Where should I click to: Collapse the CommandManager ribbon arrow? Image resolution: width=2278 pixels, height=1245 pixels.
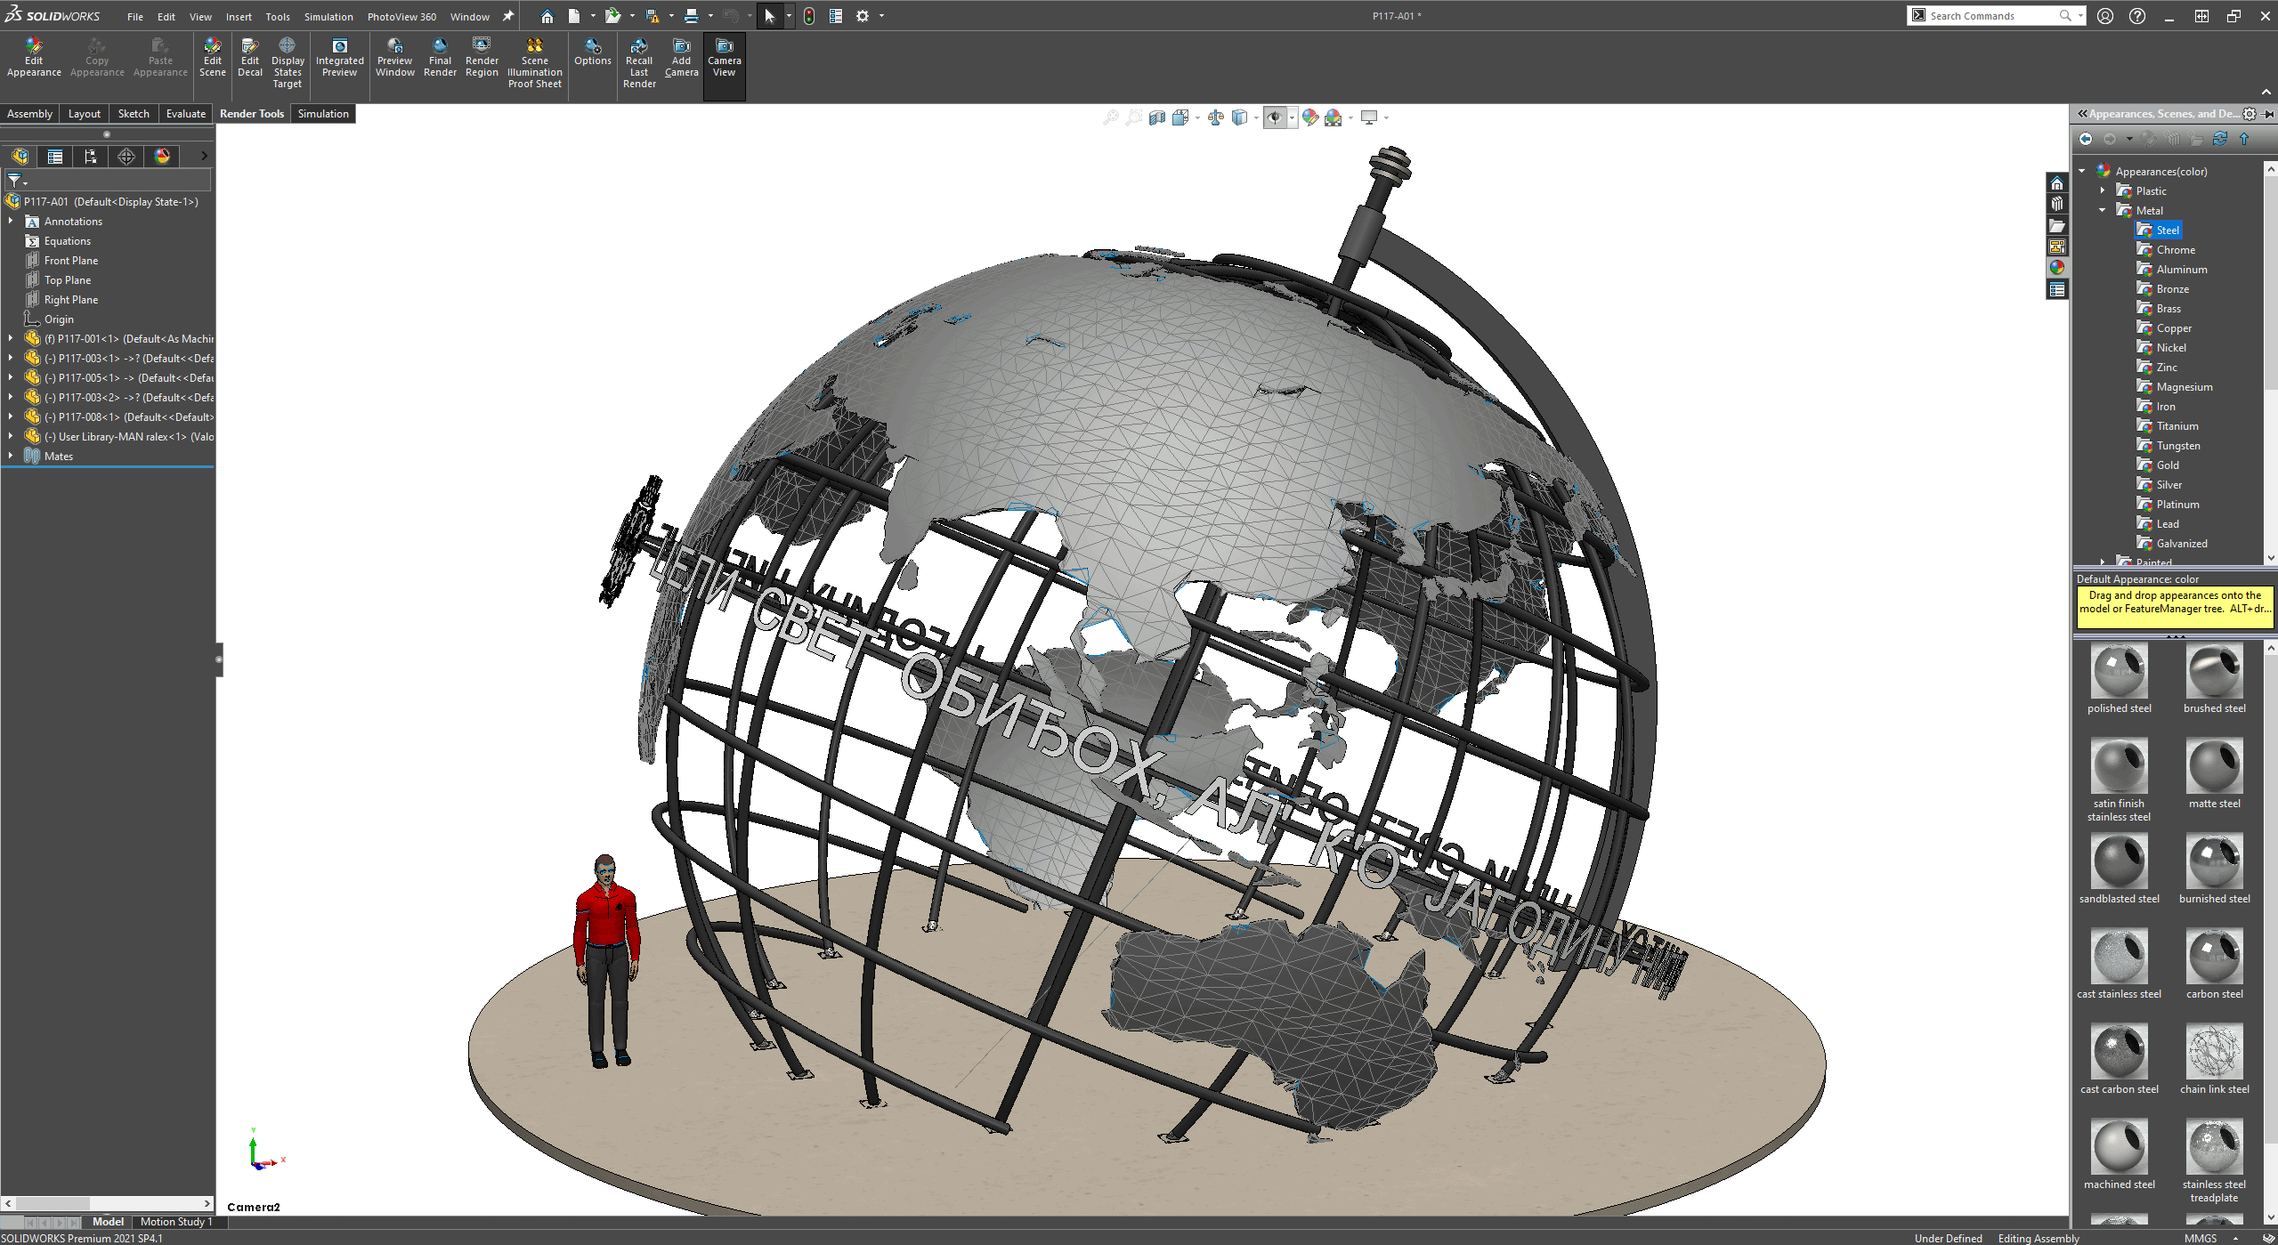tap(2266, 93)
